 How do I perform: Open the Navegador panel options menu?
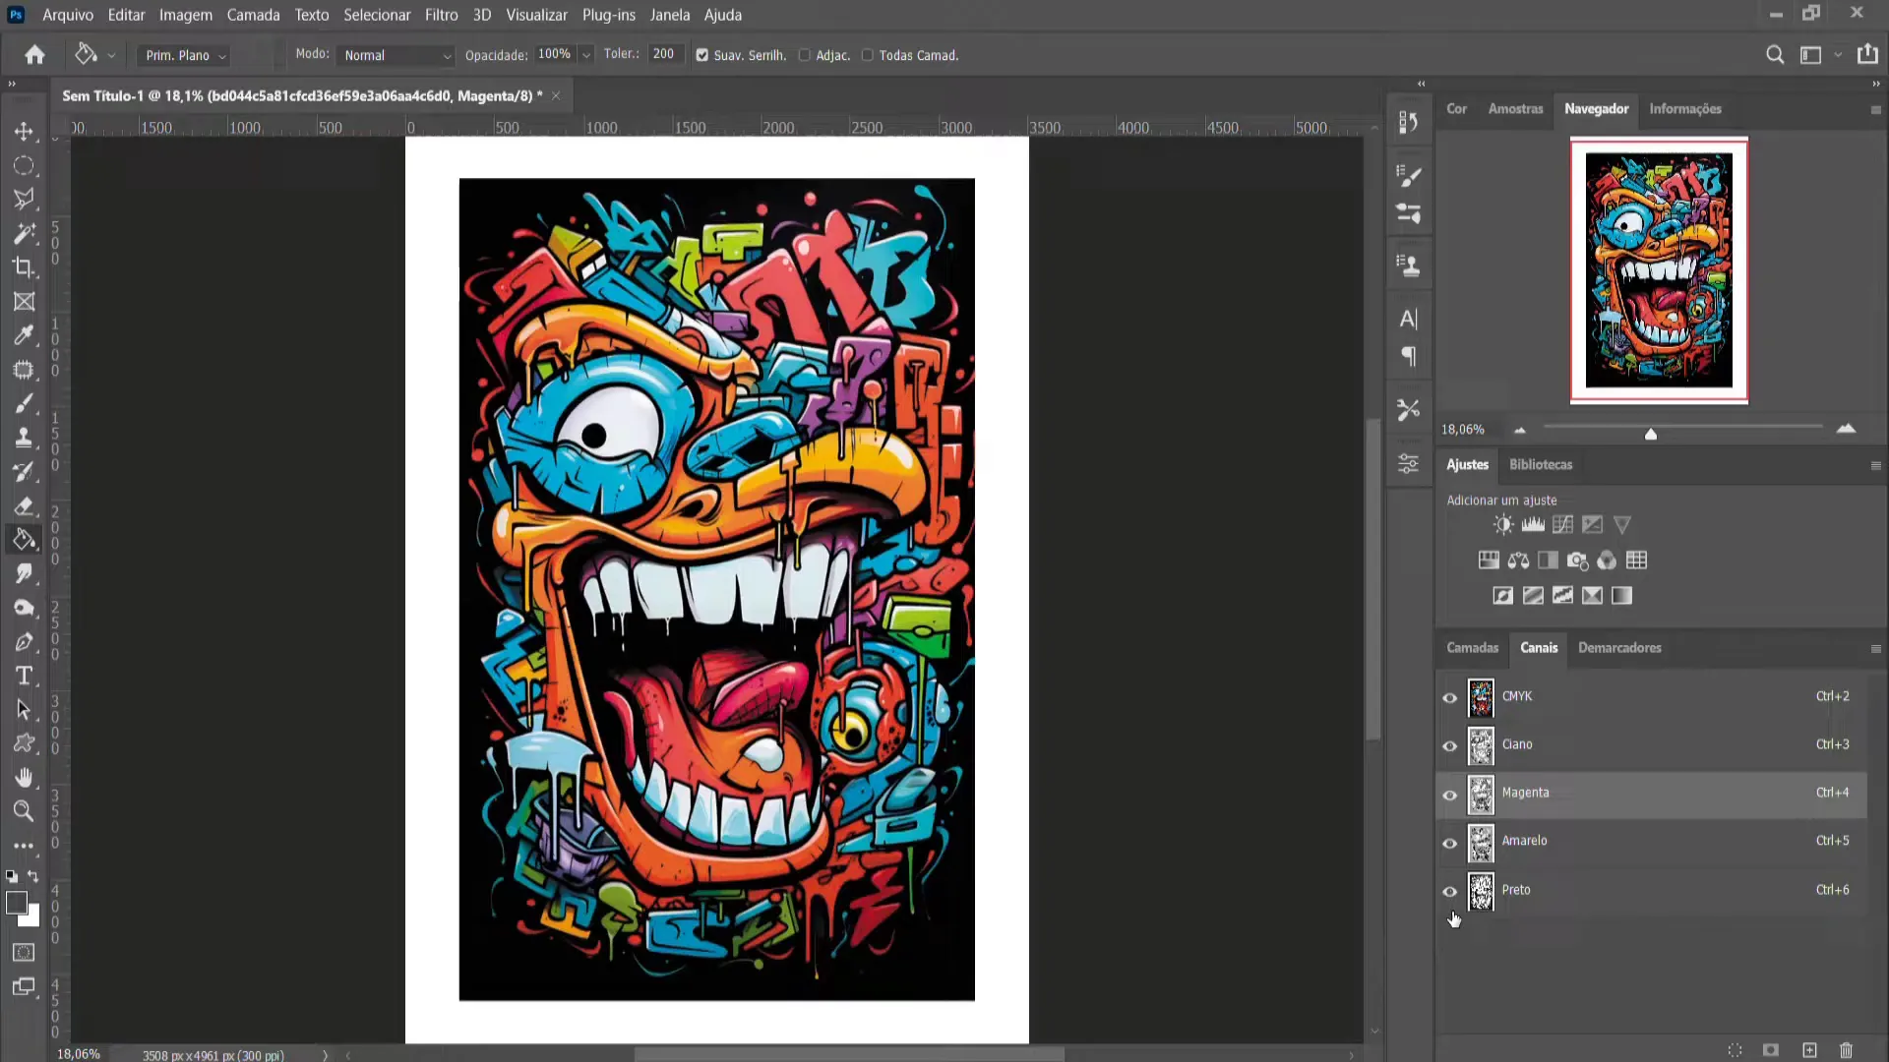point(1875,110)
